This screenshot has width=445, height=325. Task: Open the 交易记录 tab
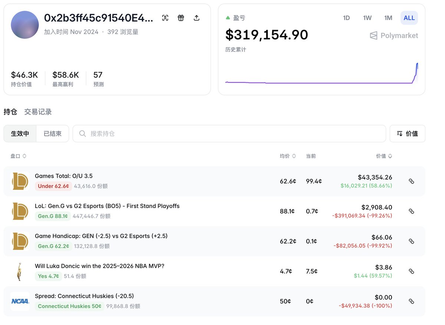click(38, 112)
